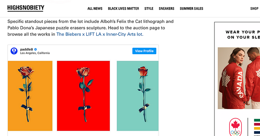Viewport: 260px width, 136px height.
Task: Open paddle8 blue profile avatar
Action: tap(14, 51)
